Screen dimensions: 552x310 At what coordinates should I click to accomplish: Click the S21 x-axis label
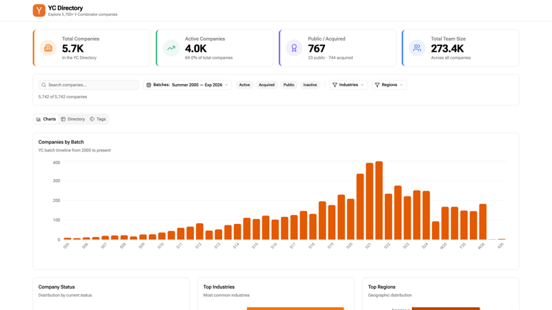(x=368, y=246)
